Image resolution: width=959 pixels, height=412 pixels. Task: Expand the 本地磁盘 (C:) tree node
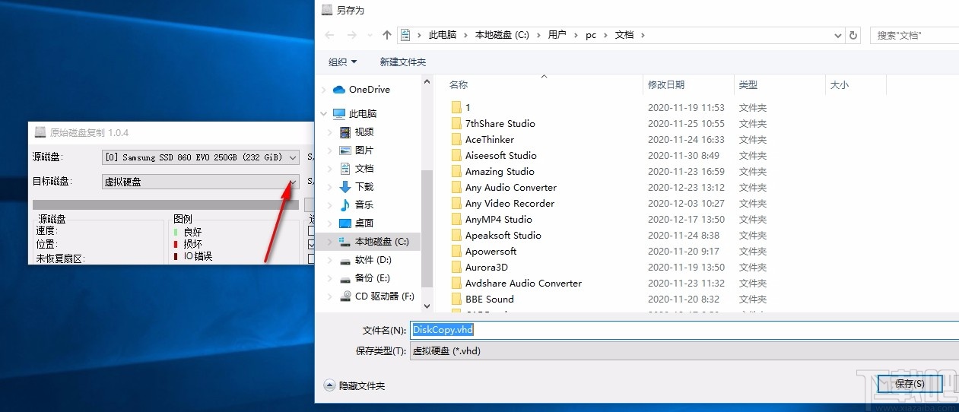pyautogui.click(x=329, y=242)
